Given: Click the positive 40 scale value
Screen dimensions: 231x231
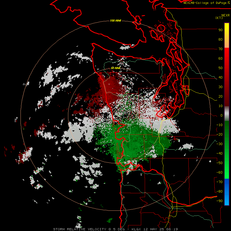Looking at the screenshot, I should (220, 77).
